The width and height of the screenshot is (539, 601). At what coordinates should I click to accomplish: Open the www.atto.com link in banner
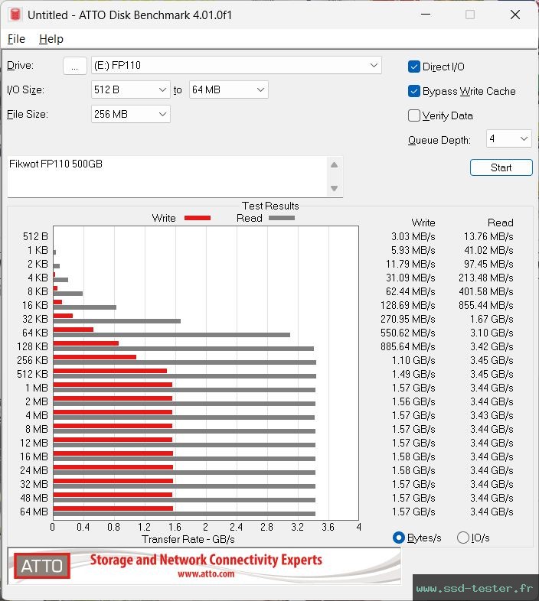pos(206,573)
